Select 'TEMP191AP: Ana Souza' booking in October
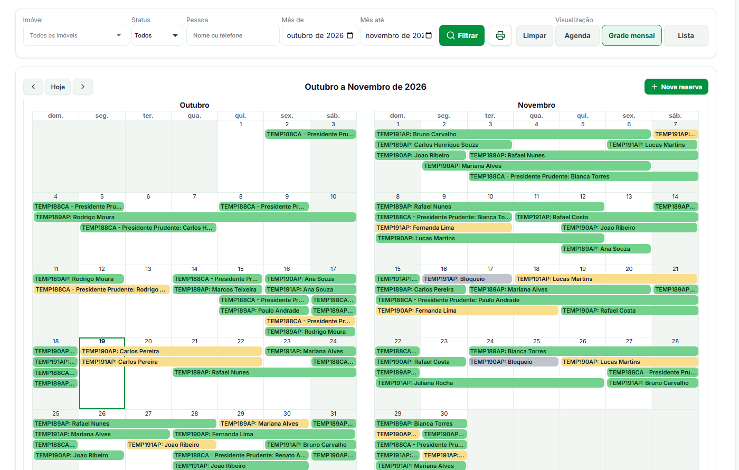 pyautogui.click(x=310, y=289)
